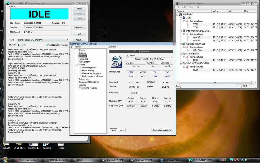Viewport: 260px width, 163px height.
Task: Switch to the CPU 1 tab
Action: click(122, 131)
